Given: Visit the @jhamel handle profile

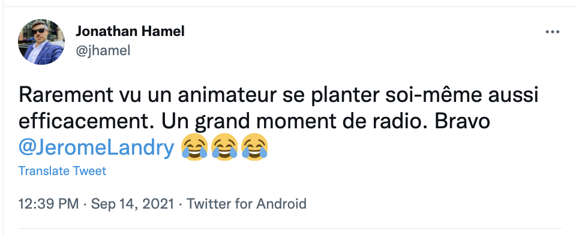Looking at the screenshot, I should (x=103, y=51).
